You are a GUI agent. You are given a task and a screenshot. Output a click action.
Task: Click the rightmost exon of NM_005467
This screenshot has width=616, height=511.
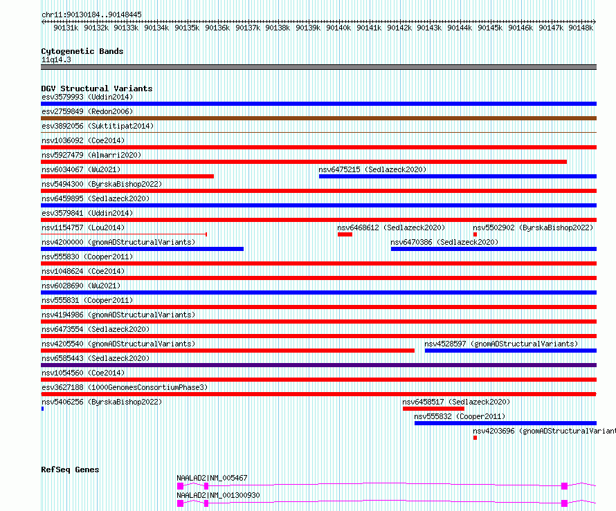click(565, 486)
